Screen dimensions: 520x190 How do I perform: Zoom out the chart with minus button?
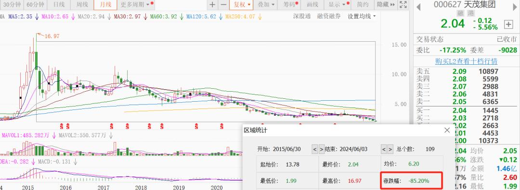point(223,5)
